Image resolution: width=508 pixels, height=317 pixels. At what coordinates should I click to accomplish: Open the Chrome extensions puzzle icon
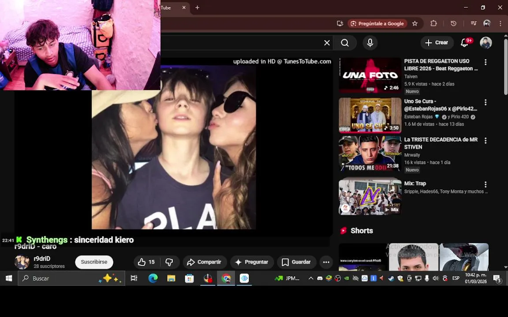(433, 24)
